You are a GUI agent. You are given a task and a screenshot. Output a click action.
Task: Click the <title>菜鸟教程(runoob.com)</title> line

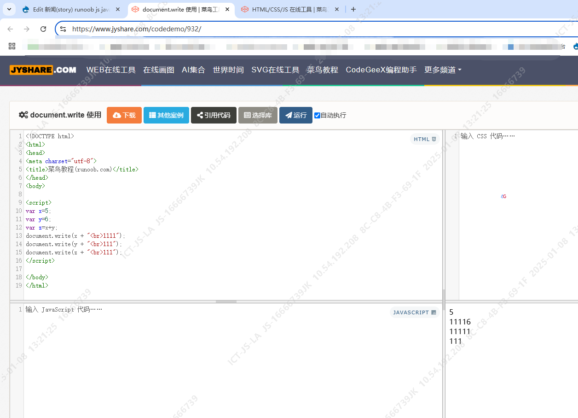82,170
